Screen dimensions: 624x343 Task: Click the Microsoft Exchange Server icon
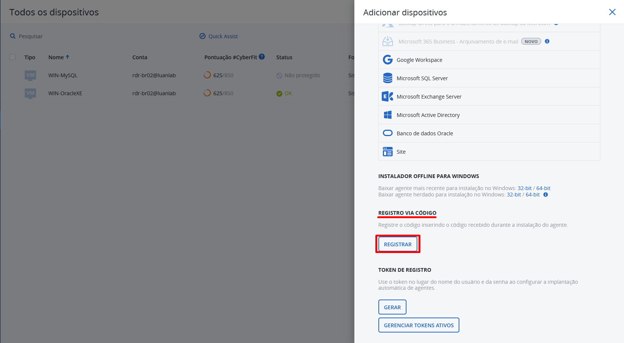(x=387, y=96)
